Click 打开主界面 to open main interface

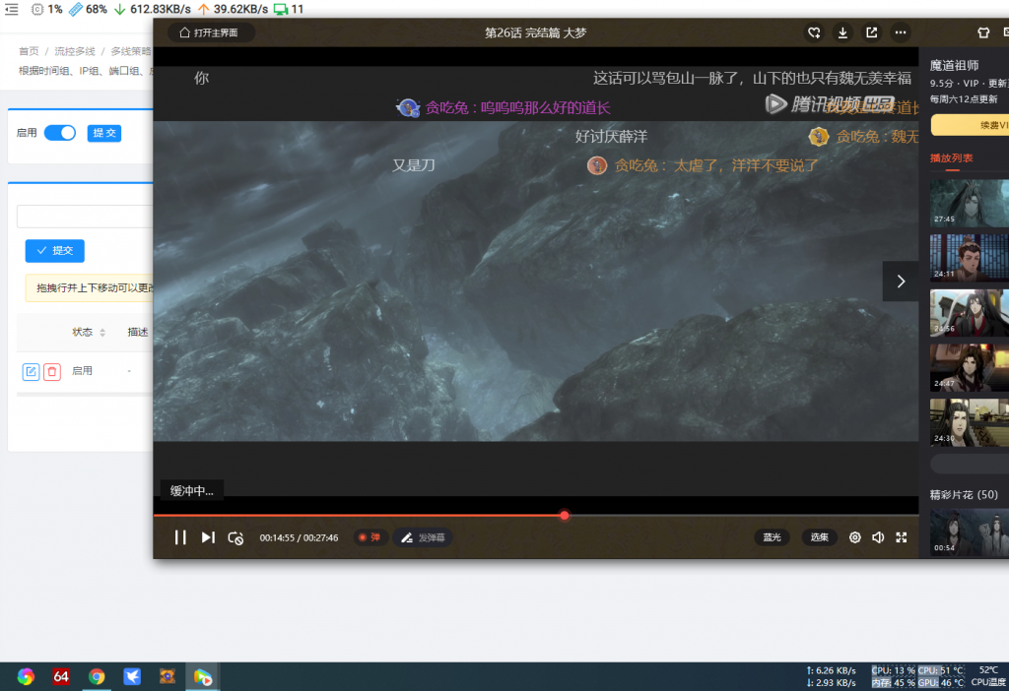[x=211, y=32]
